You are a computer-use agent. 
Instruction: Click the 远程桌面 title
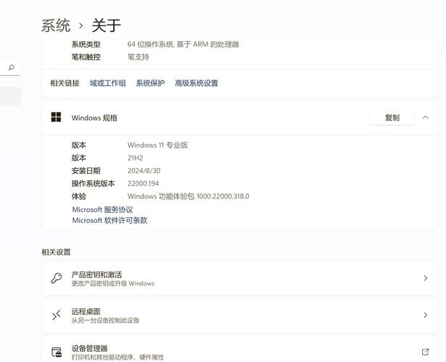[x=86, y=311]
